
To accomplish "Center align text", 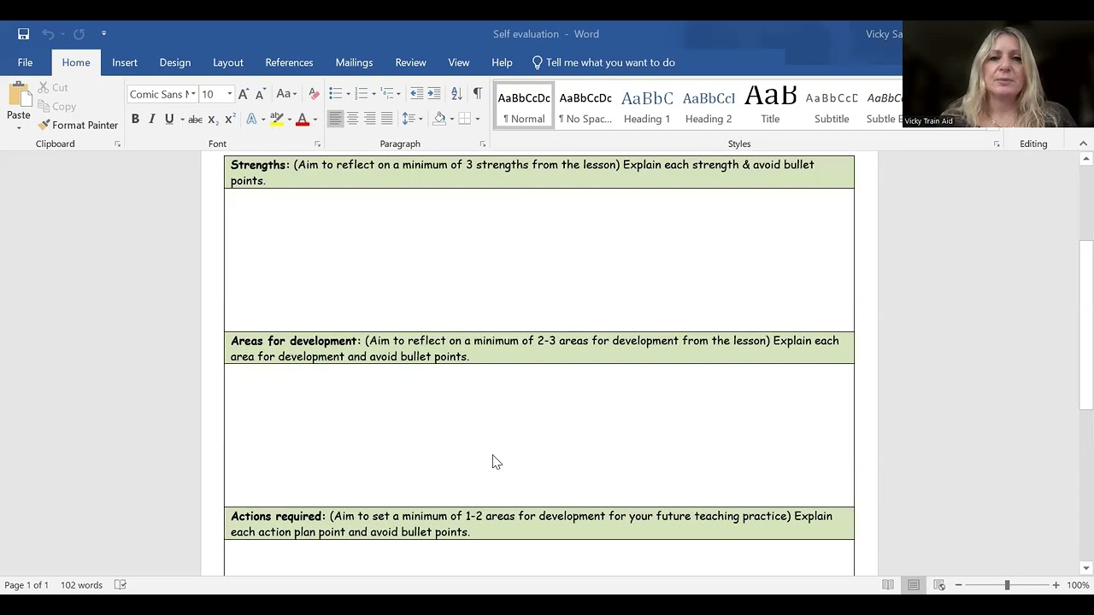I will (352, 119).
